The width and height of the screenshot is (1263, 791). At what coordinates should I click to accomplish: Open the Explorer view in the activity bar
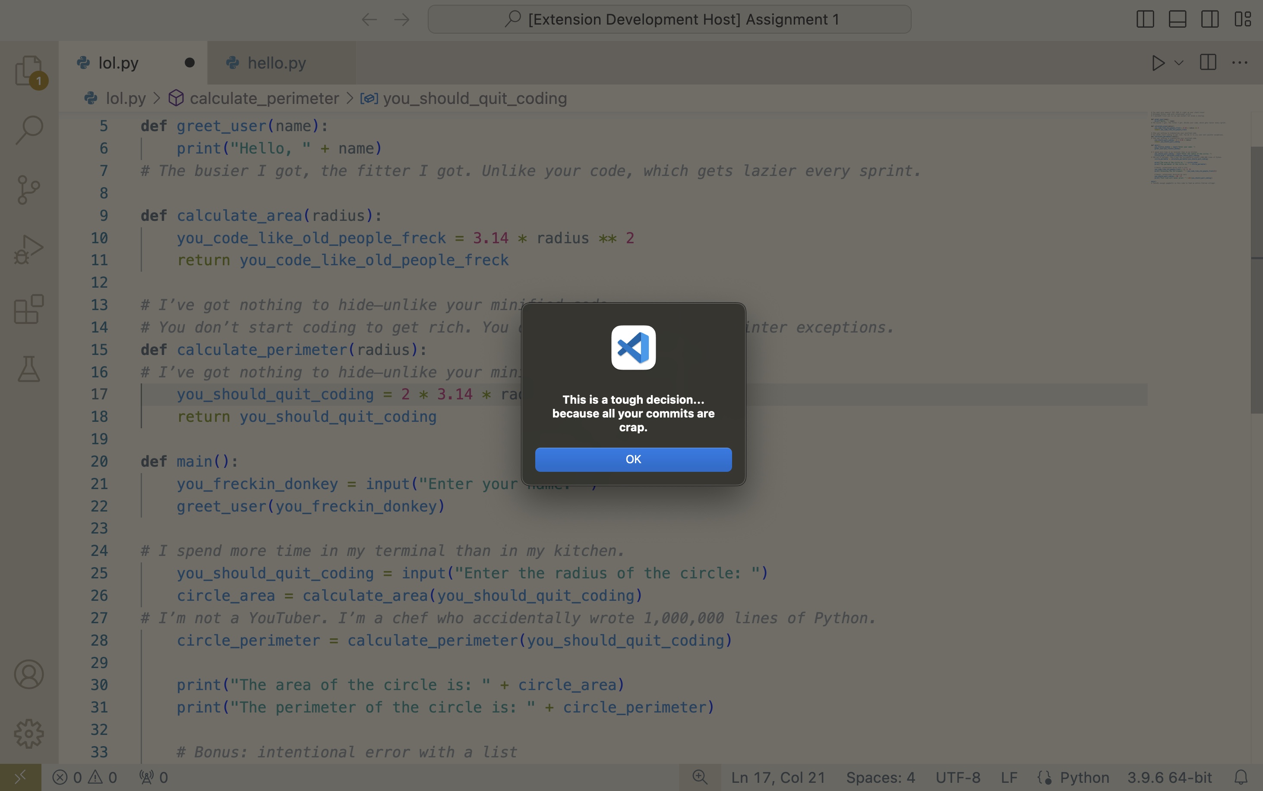point(28,71)
